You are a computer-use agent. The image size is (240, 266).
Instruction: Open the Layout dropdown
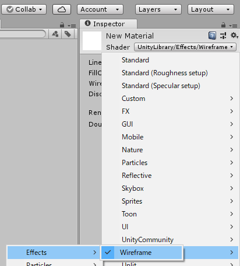tap(211, 9)
